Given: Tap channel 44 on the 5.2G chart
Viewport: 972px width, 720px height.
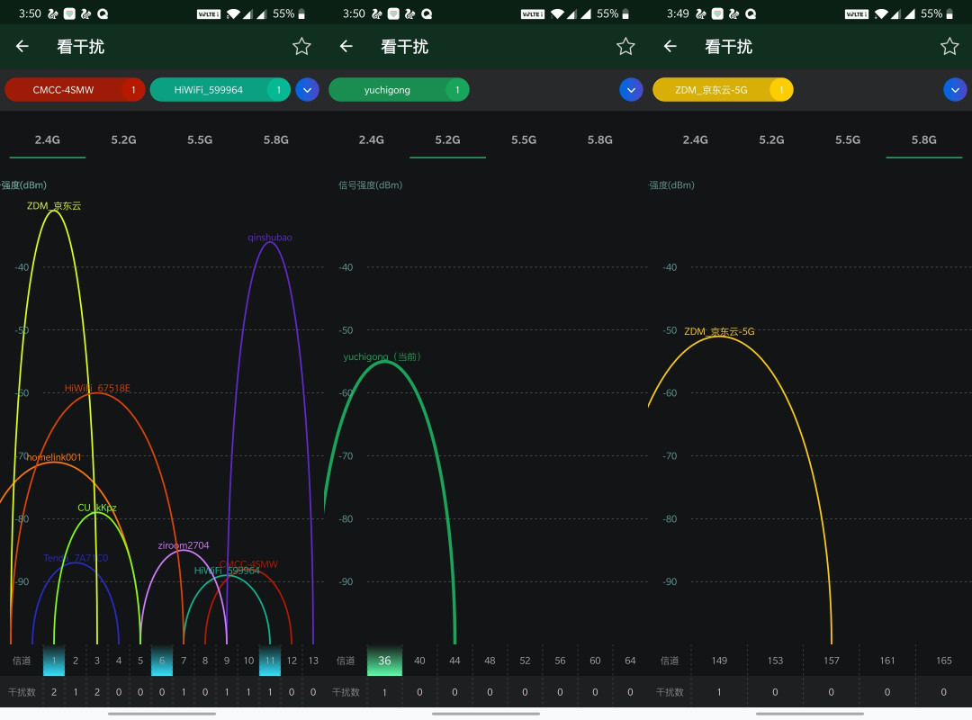Looking at the screenshot, I should point(454,661).
